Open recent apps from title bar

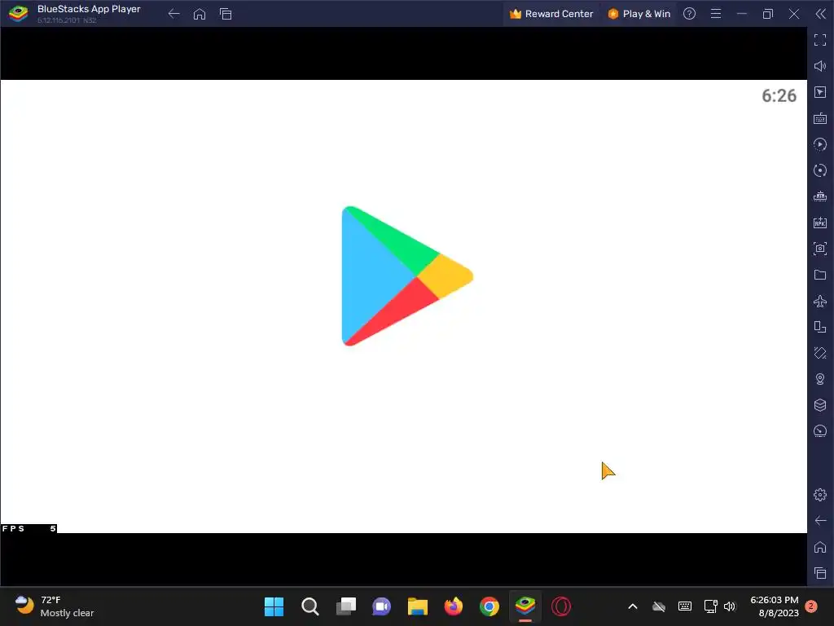pyautogui.click(x=226, y=14)
